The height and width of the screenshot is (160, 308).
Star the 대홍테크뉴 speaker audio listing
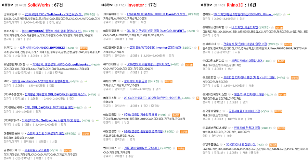click(x=79, y=134)
